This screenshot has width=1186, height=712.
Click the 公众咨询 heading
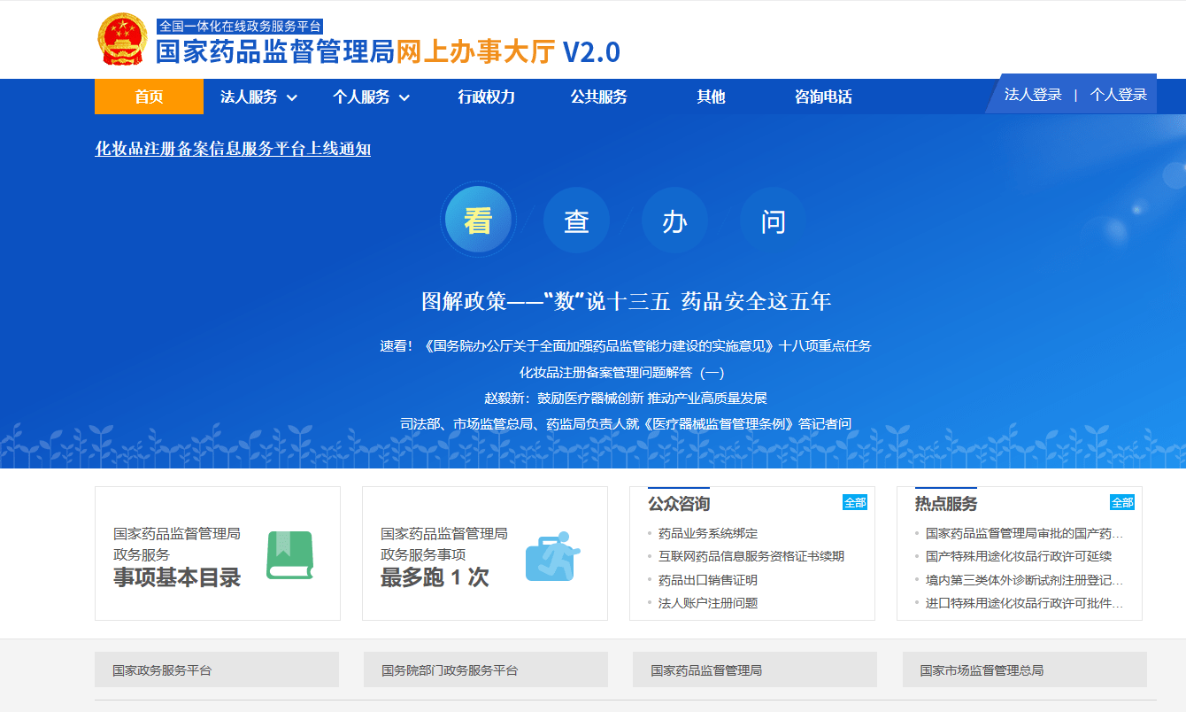click(x=679, y=504)
